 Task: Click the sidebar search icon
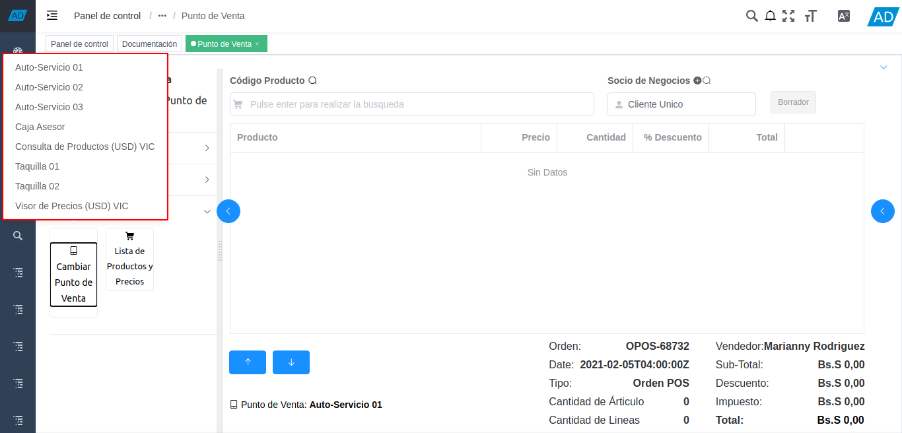(18, 236)
